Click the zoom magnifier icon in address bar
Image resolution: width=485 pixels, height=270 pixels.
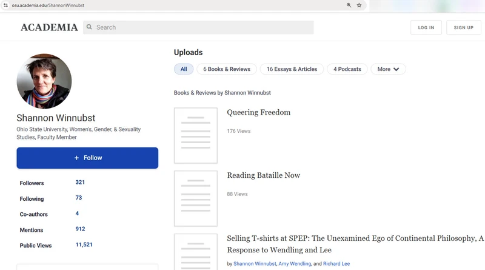coord(349,5)
